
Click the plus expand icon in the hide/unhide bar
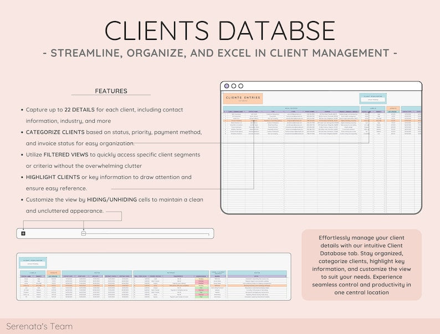[x=23, y=233]
